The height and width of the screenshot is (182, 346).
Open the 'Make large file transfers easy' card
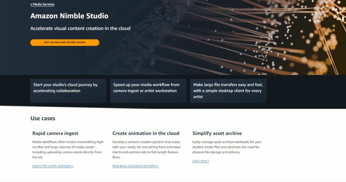[x=228, y=91]
